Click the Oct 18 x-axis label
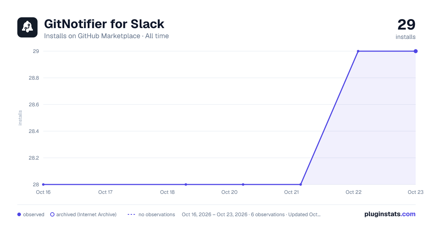 coord(167,192)
